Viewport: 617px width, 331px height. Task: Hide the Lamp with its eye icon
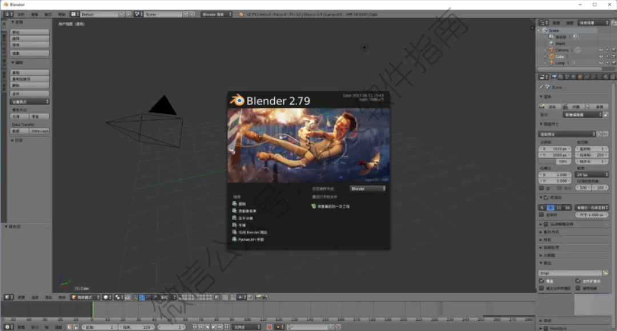(x=601, y=63)
